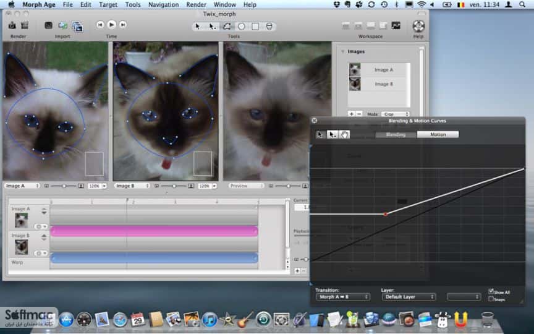Open the Image A zoom percentage dropdown

tap(97, 186)
